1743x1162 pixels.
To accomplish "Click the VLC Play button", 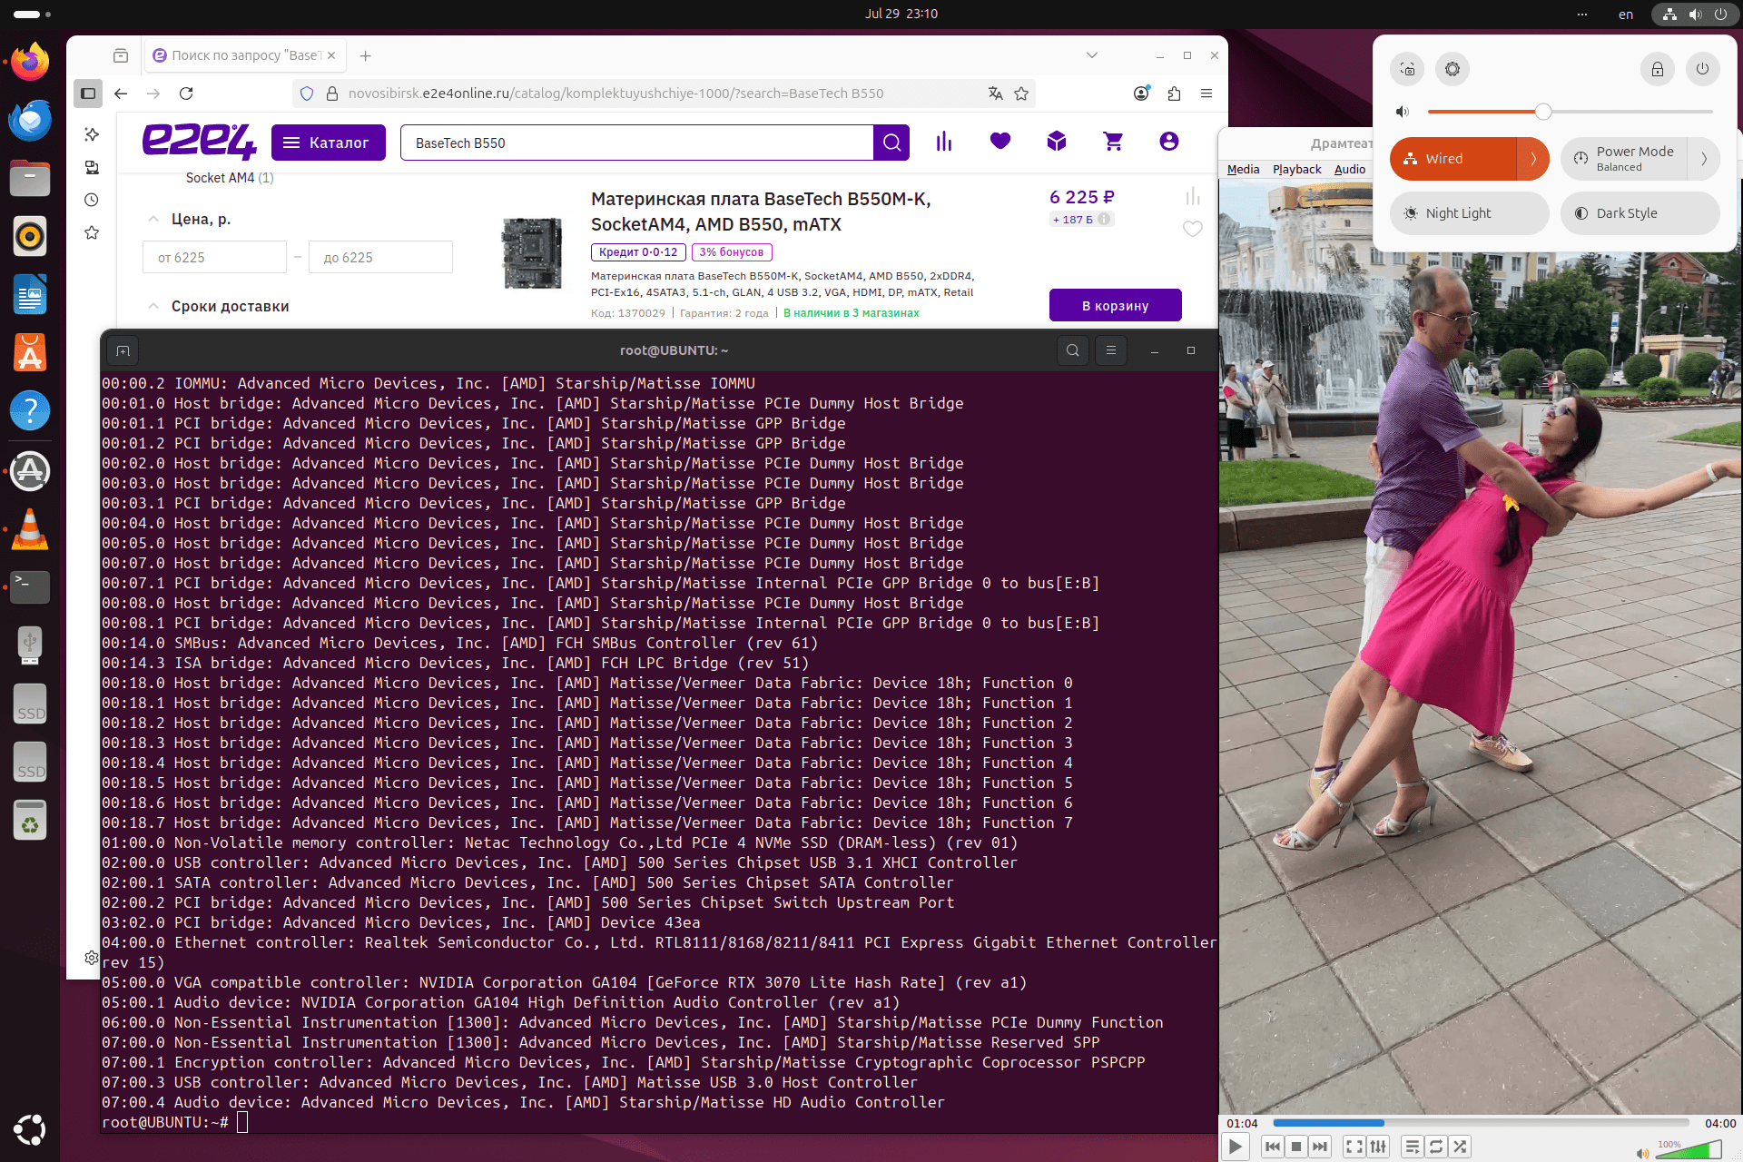I will [1236, 1147].
